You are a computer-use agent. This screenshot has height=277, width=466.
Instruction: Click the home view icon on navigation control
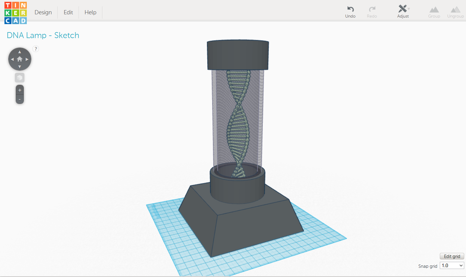click(20, 59)
